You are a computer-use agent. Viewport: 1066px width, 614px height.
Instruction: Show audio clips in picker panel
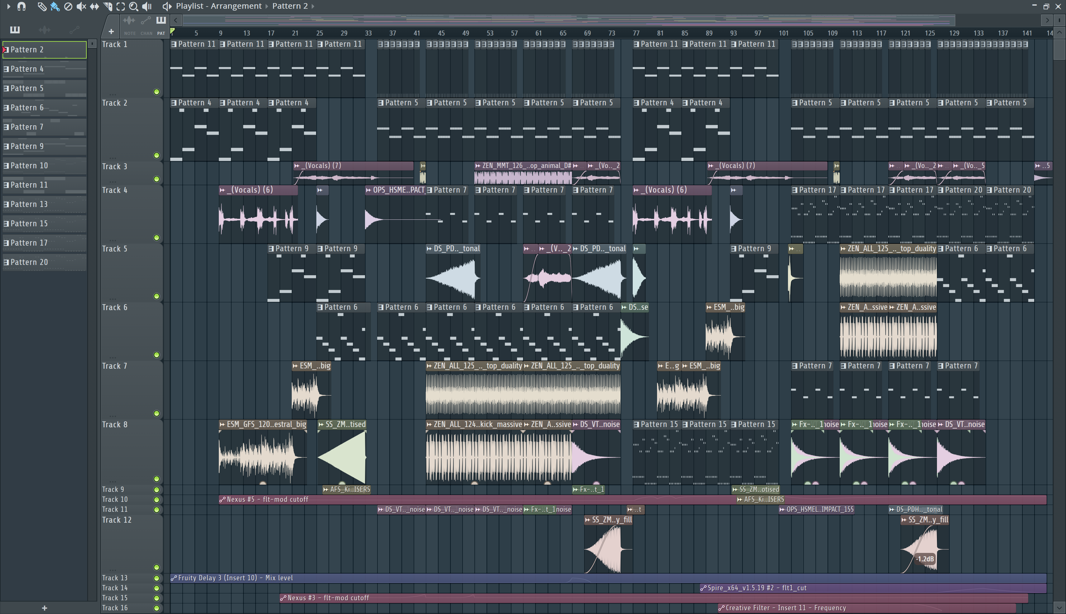(x=44, y=30)
